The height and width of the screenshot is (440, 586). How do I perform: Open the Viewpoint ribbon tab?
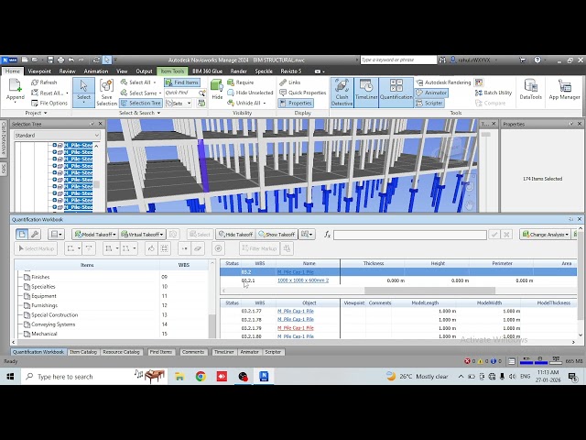(39, 71)
